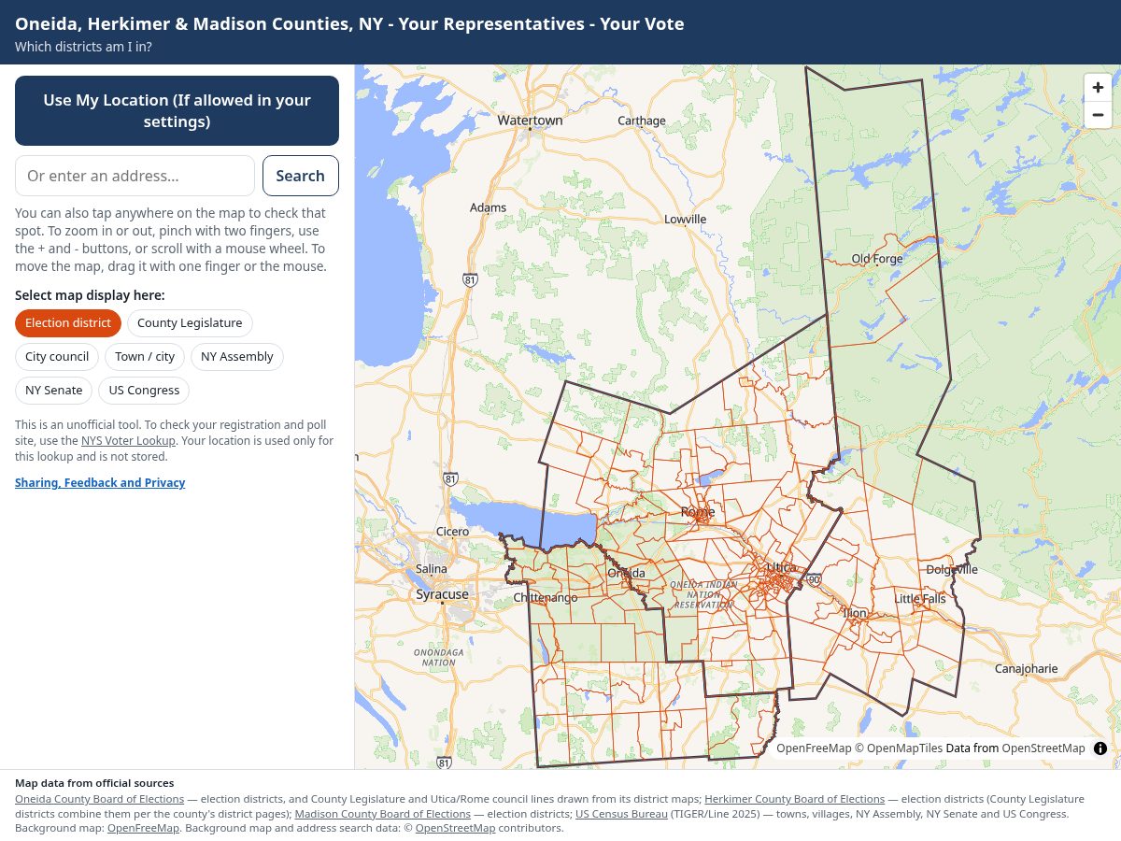This screenshot has width=1121, height=841.
Task: Click Little Falls on the map
Action: pyautogui.click(x=920, y=599)
